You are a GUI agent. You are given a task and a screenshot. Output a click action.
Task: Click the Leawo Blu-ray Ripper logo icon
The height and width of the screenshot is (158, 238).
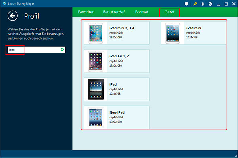point(4,4)
